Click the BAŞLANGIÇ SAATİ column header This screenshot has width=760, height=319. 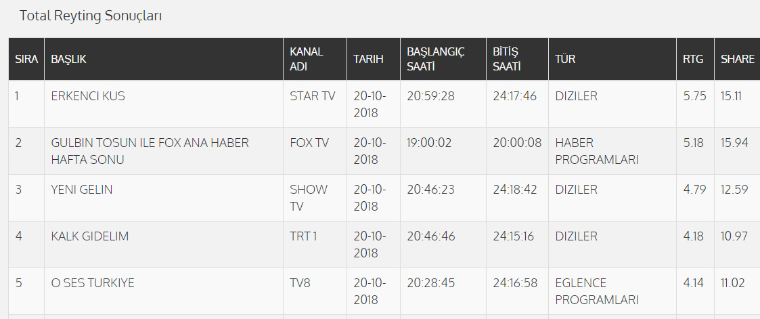[436, 59]
